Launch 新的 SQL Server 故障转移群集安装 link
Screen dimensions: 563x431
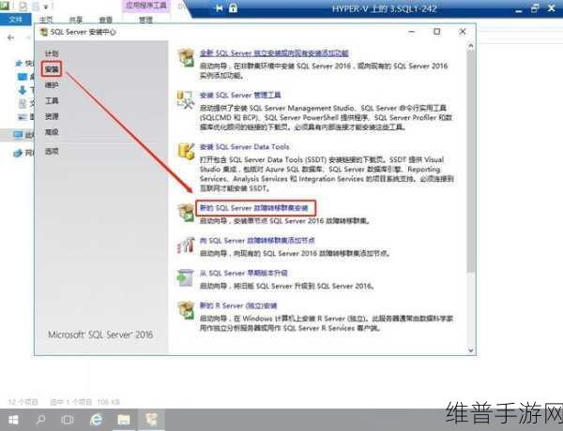(254, 208)
